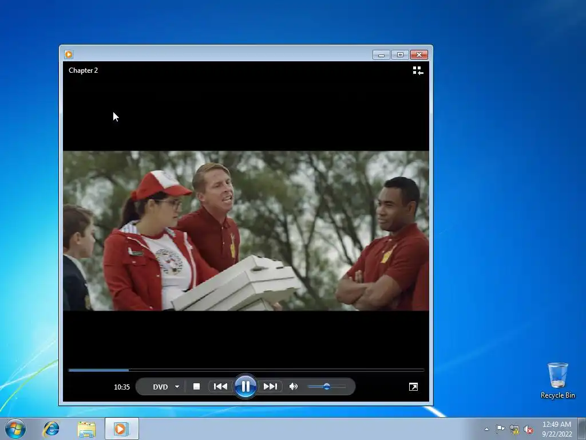The image size is (586, 440).
Task: Open the Windows Start menu
Action: (x=15, y=429)
